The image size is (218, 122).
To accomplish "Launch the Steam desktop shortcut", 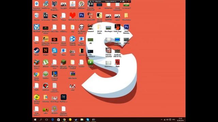I will 36,50.
